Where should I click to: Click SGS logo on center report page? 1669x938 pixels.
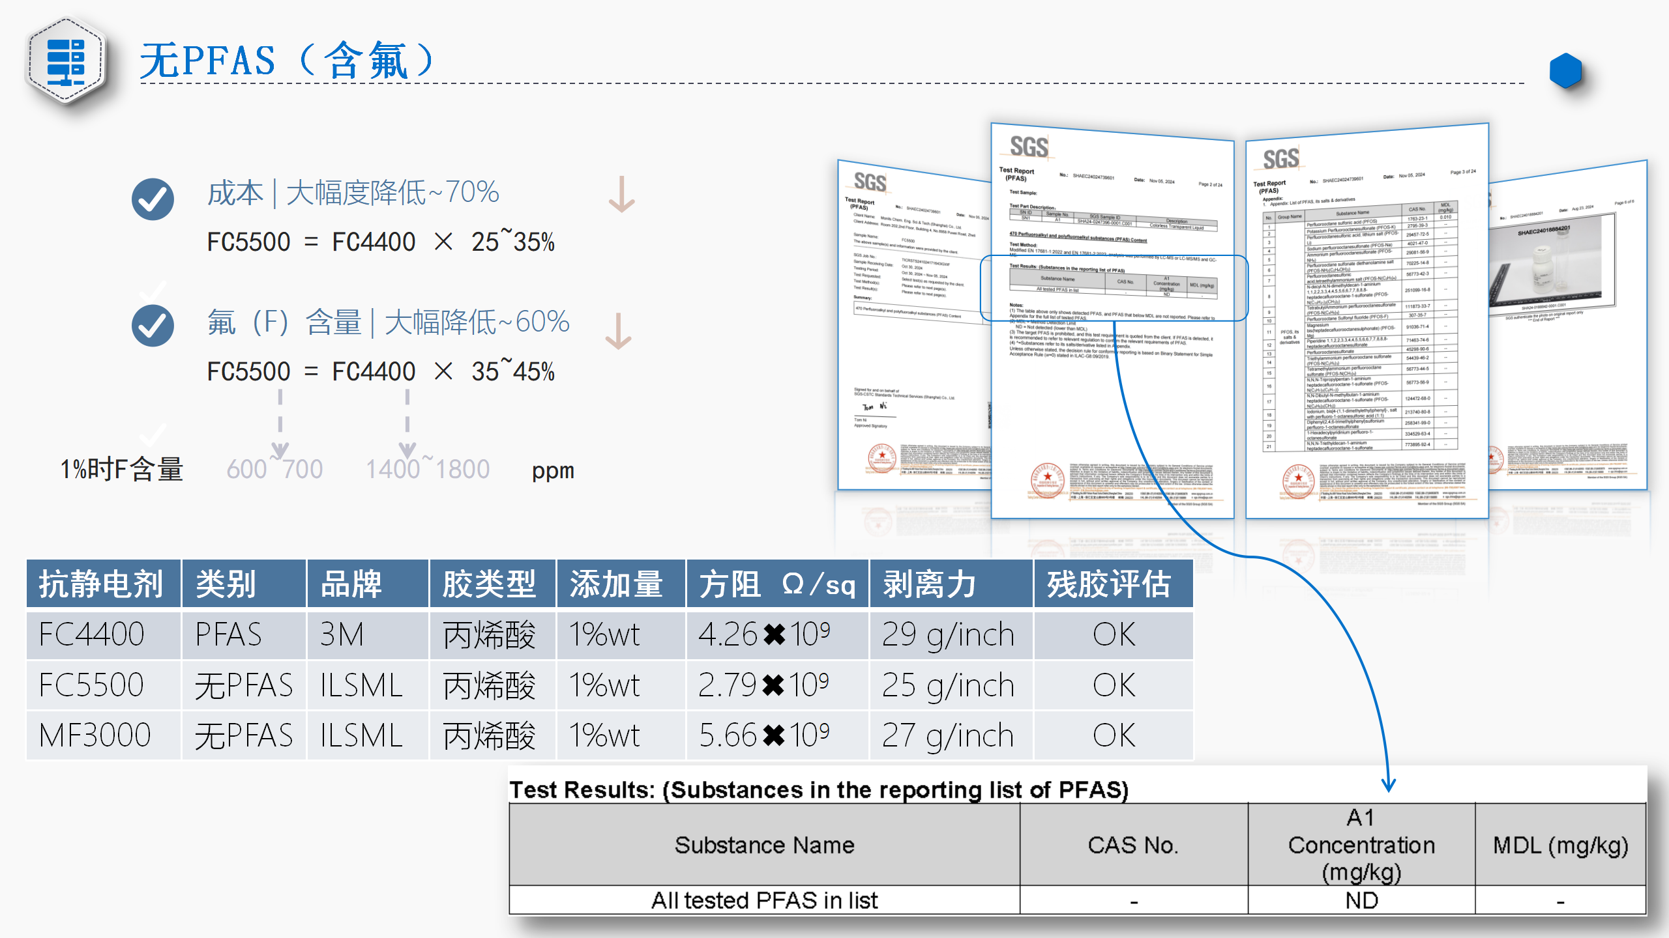pyautogui.click(x=1029, y=147)
